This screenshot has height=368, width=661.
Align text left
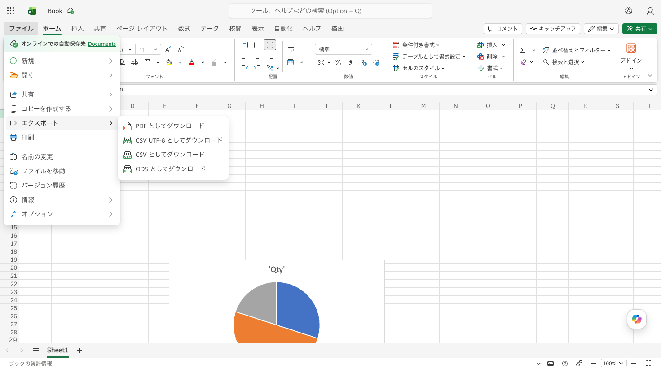[245, 56]
